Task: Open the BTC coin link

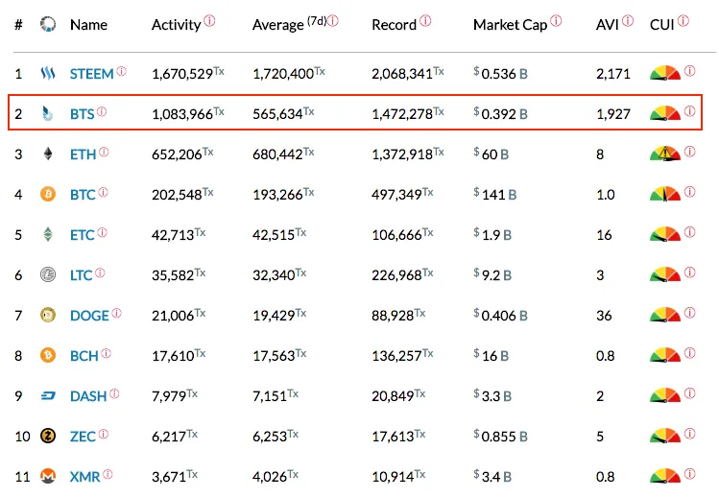Action: [x=83, y=195]
